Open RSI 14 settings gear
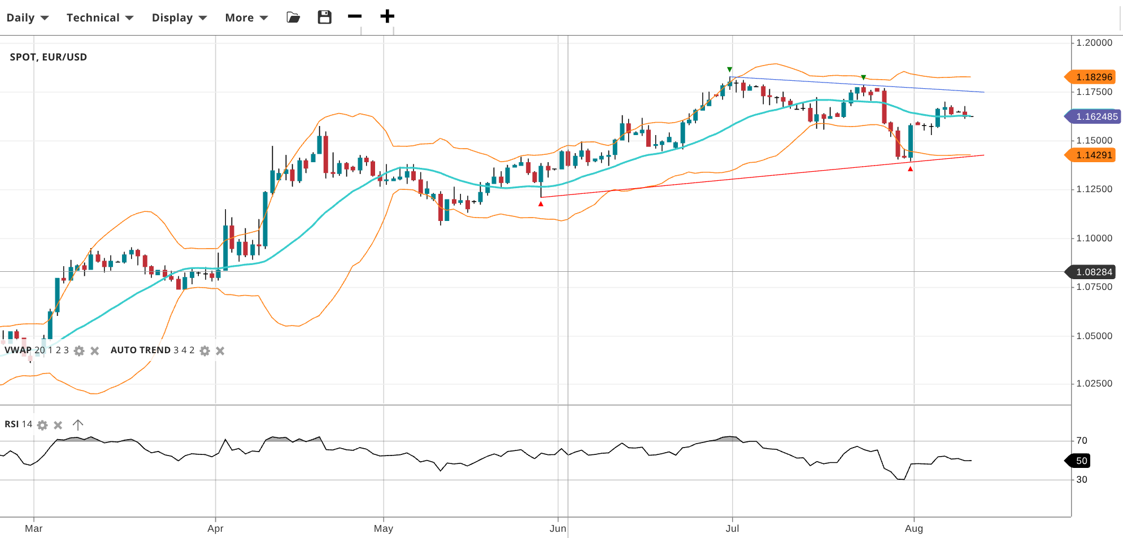1123x538 pixels. point(42,425)
